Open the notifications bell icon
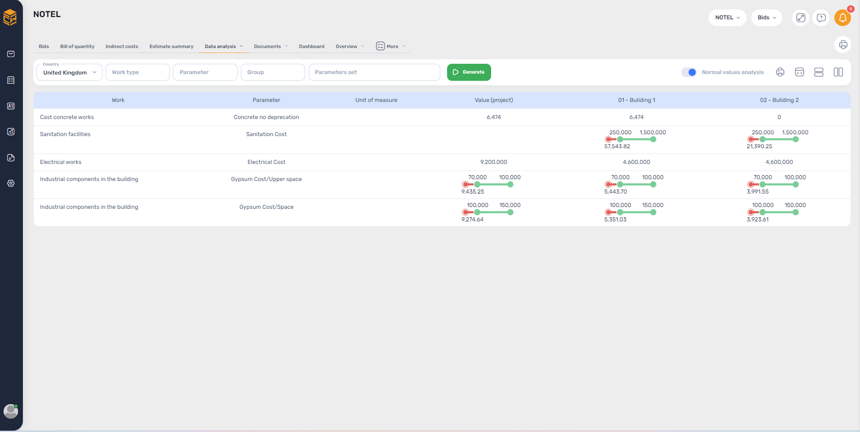Screen dimensions: 860x432 pyautogui.click(x=842, y=18)
